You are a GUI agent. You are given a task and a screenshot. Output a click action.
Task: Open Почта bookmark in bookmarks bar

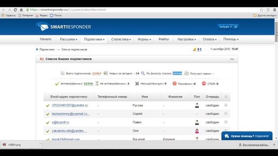[x=56, y=16]
